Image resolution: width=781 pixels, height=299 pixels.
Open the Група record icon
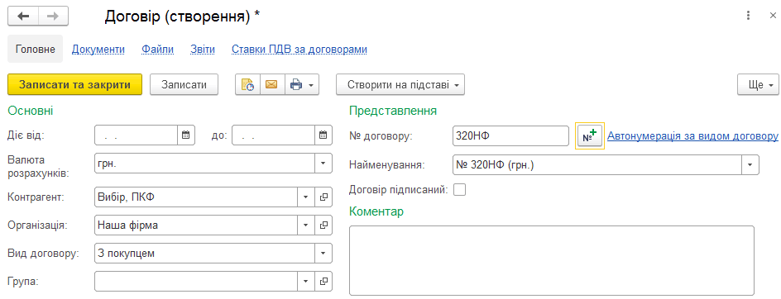click(323, 281)
